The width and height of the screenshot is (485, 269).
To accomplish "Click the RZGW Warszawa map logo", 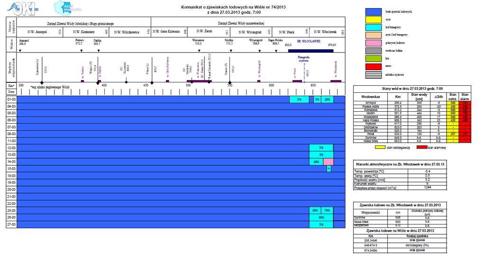I will coord(66,8).
